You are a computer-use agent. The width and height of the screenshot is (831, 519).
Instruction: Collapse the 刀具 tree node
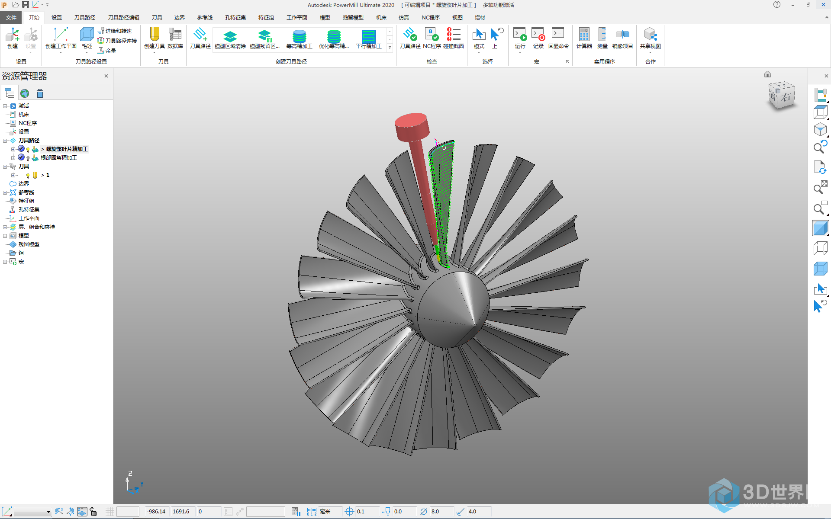(5, 167)
